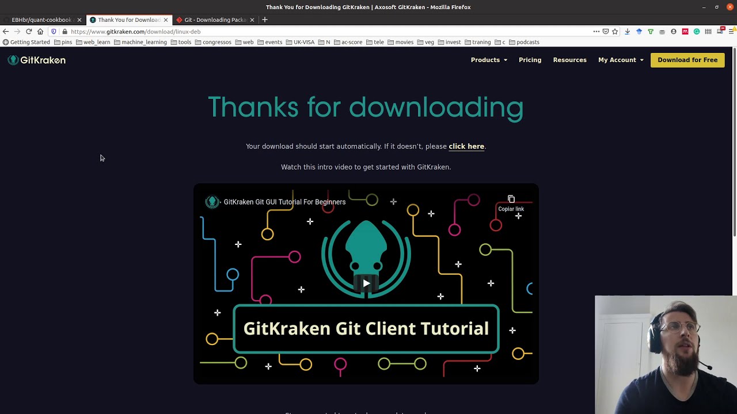Expand the Products dropdown
This screenshot has height=414, width=737.
(x=489, y=60)
